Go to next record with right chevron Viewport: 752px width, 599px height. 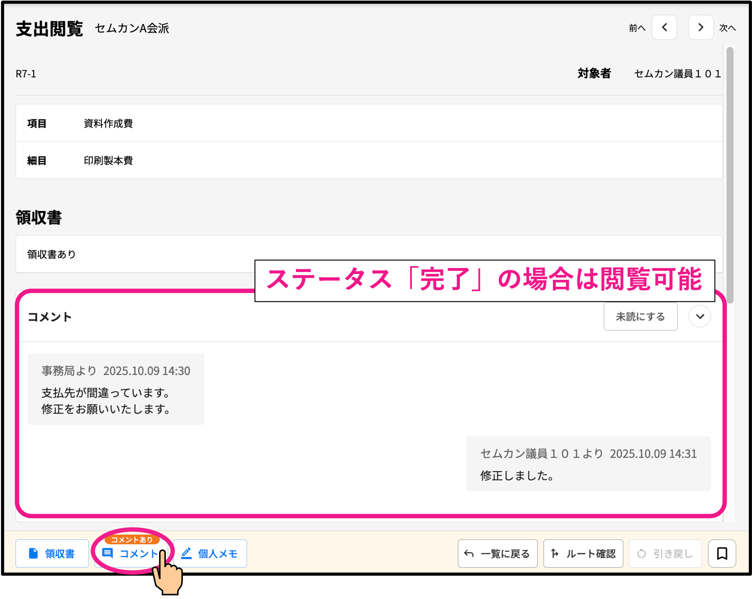coord(701,27)
